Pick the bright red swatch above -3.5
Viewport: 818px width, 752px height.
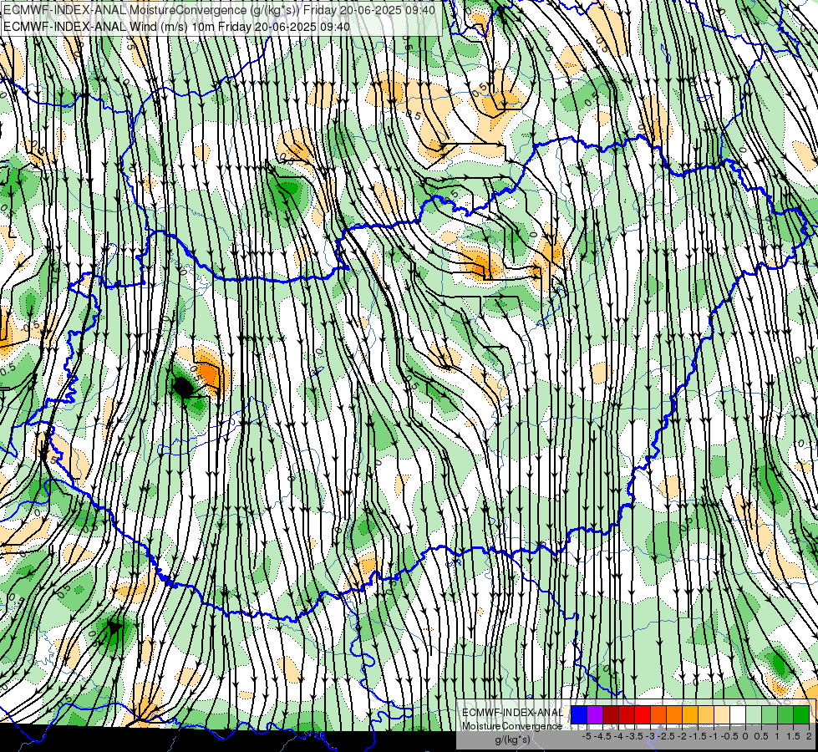click(x=643, y=714)
